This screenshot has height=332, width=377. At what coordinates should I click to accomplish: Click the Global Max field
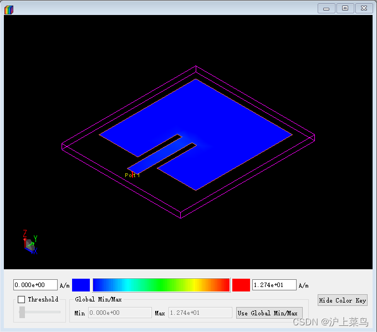coord(200,313)
